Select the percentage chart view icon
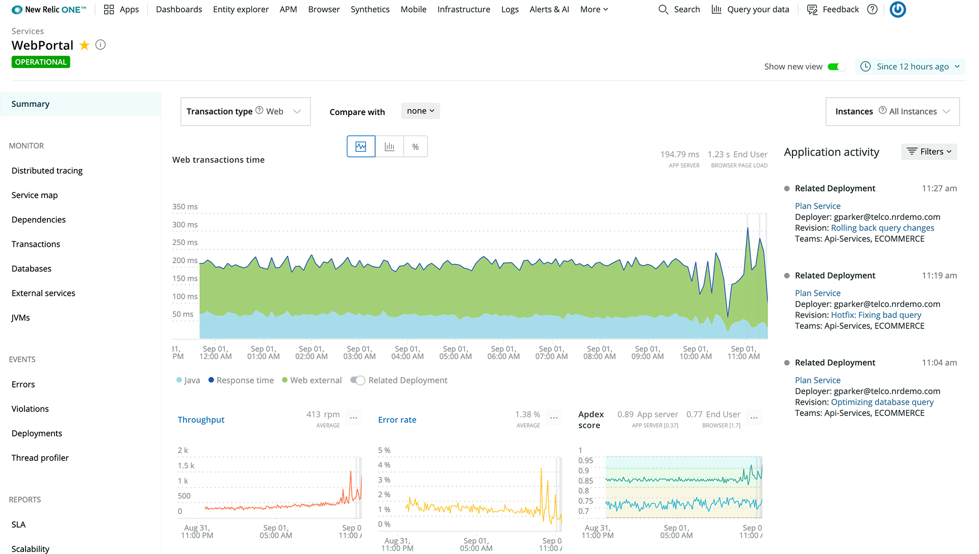This screenshot has width=979, height=554. 416,147
